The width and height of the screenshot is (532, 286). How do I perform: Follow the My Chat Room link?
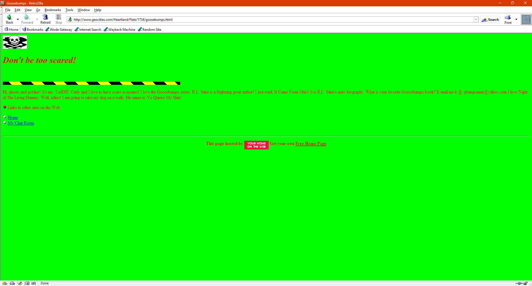pyautogui.click(x=21, y=123)
